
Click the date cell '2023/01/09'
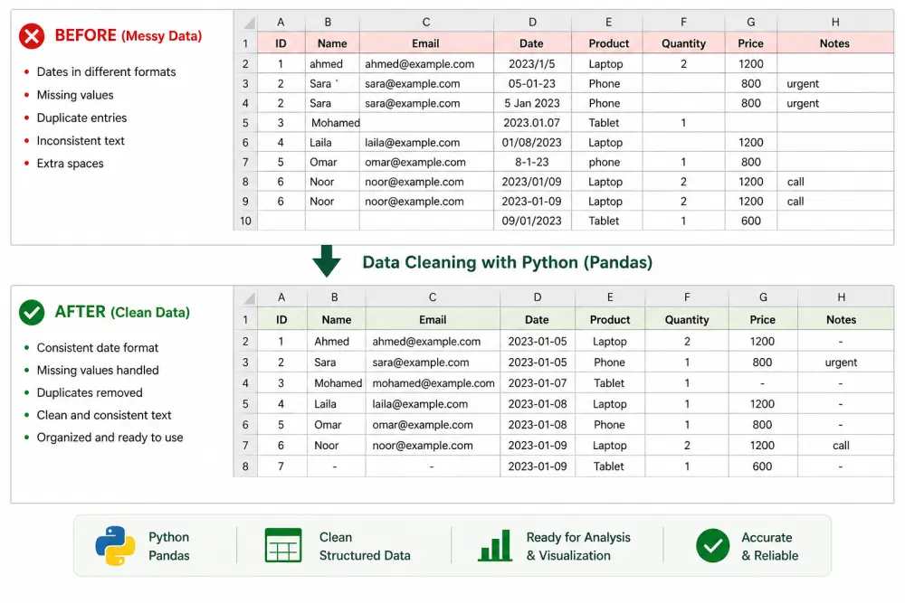pyautogui.click(x=531, y=182)
